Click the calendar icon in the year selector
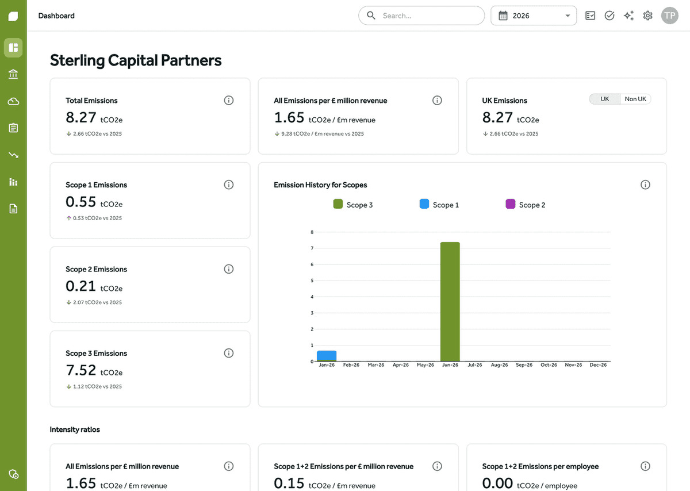 503,16
